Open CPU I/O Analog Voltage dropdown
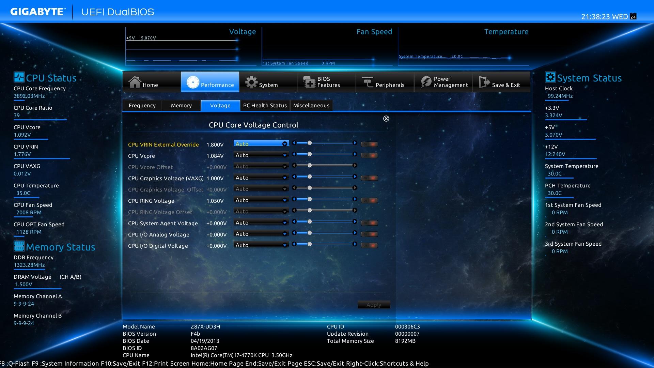This screenshot has height=368, width=654. tap(261, 234)
